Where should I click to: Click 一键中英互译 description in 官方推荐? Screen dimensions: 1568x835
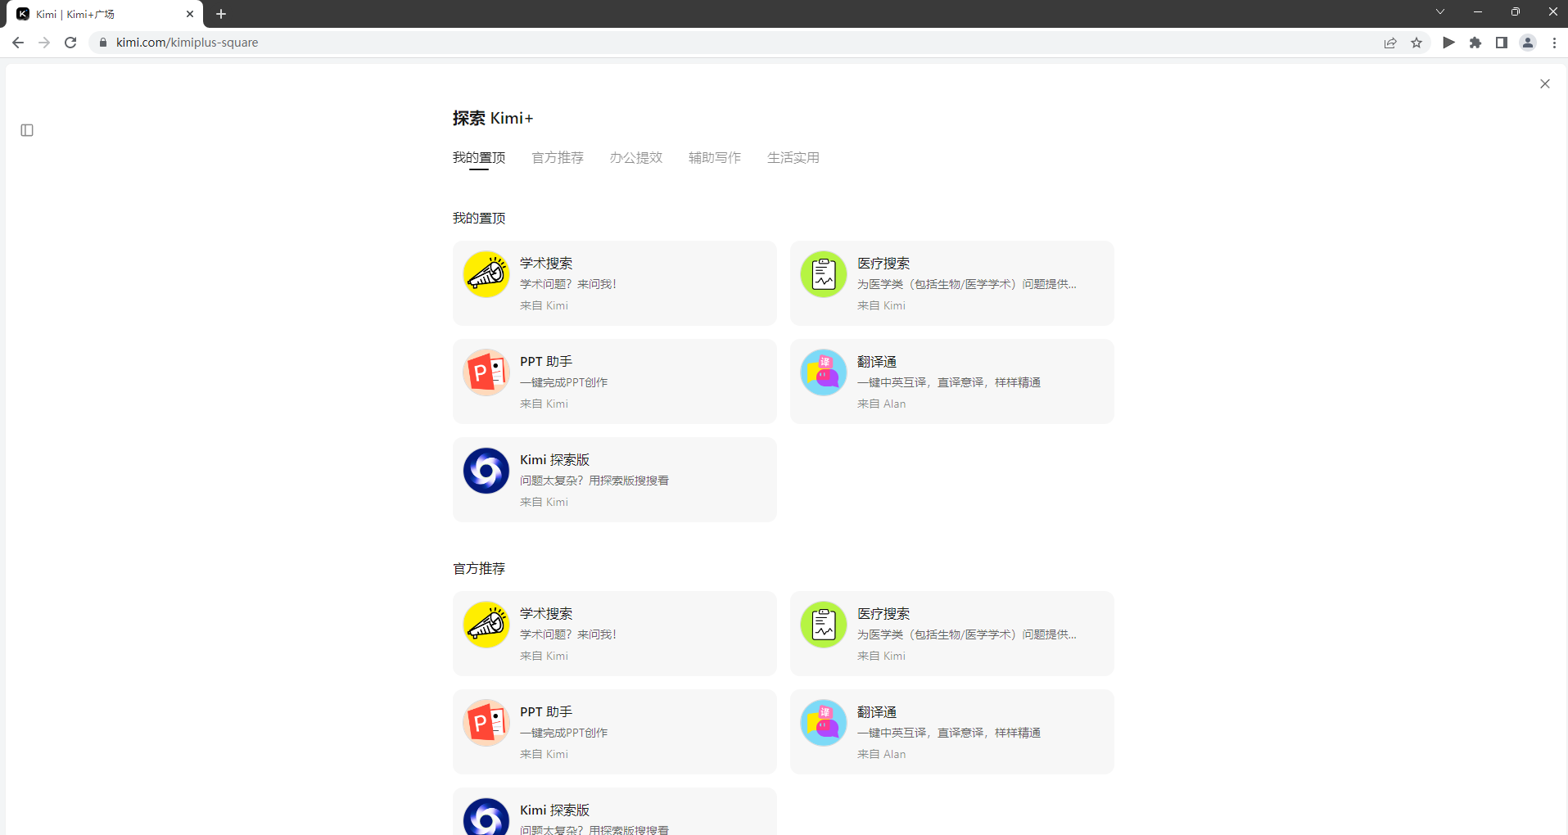coord(949,733)
